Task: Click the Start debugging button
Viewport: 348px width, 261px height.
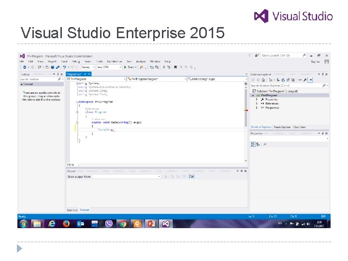Action: (x=129, y=67)
